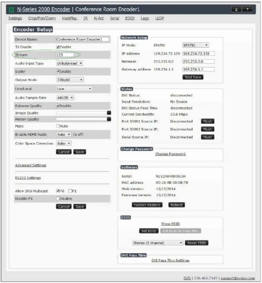Open DVI Pass Thru Settings link
Screen dimensions: 262x283
point(171,261)
